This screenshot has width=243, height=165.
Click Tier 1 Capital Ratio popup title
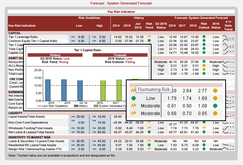[x=88, y=50]
